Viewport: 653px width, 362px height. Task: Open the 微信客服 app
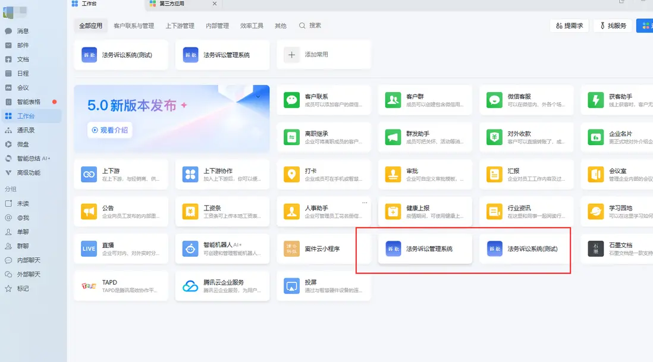[526, 100]
